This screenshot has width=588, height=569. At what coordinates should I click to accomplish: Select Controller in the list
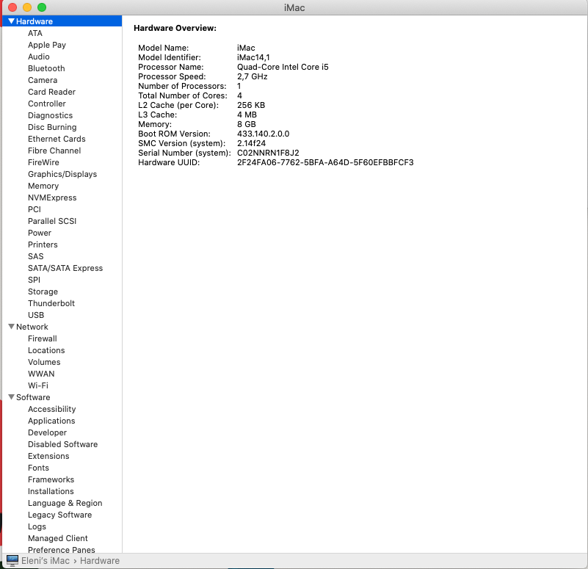click(x=47, y=104)
